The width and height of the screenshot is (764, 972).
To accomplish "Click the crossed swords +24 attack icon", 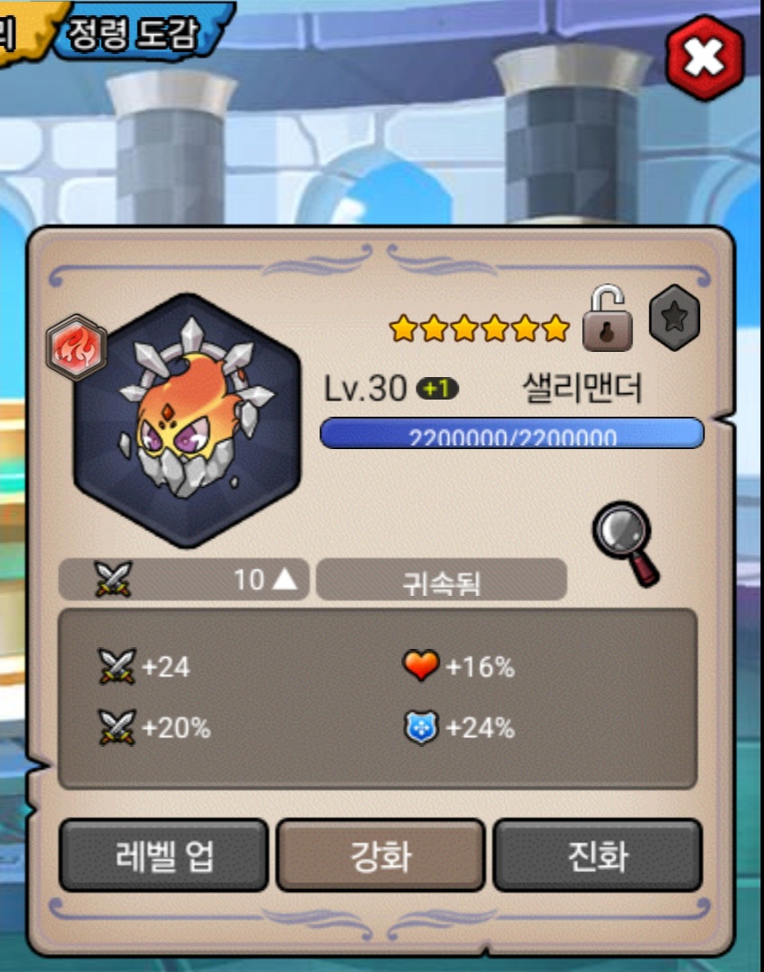I will (116, 666).
